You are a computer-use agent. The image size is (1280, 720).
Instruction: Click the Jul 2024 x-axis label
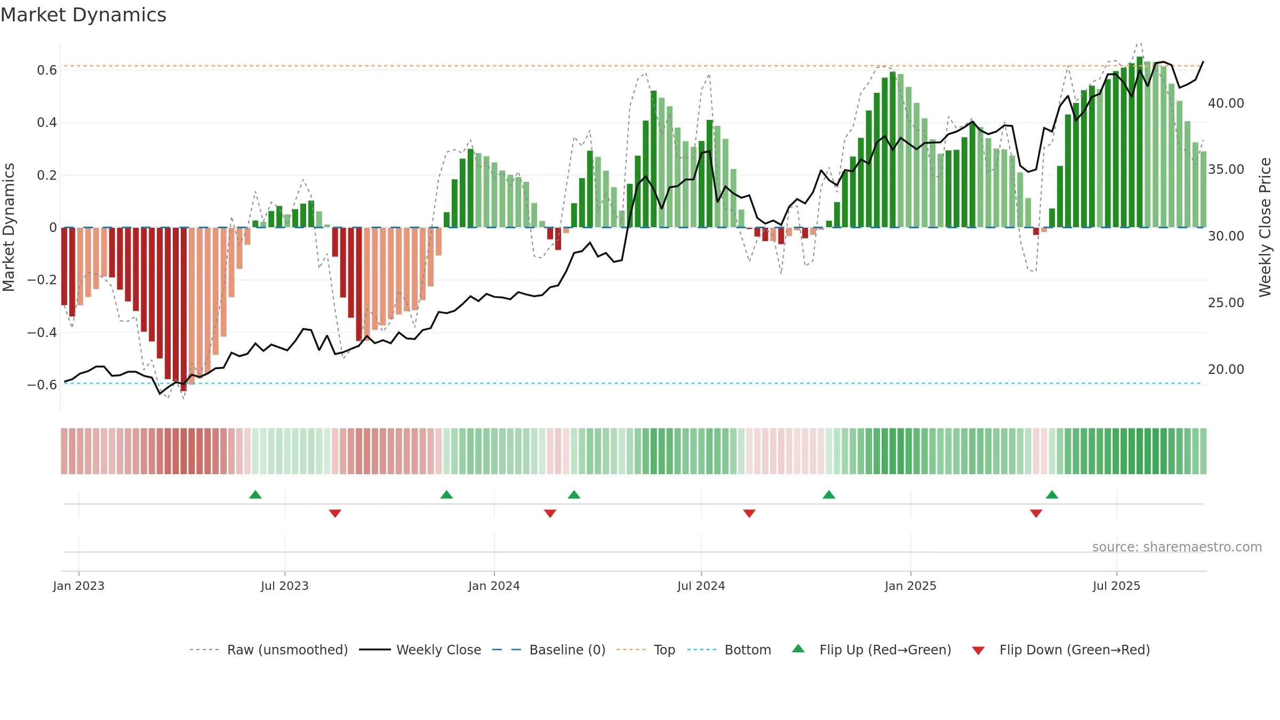click(701, 586)
